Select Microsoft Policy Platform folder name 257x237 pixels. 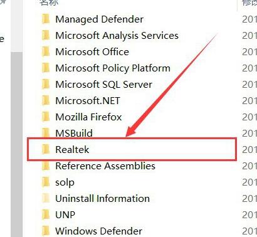[x=113, y=68]
